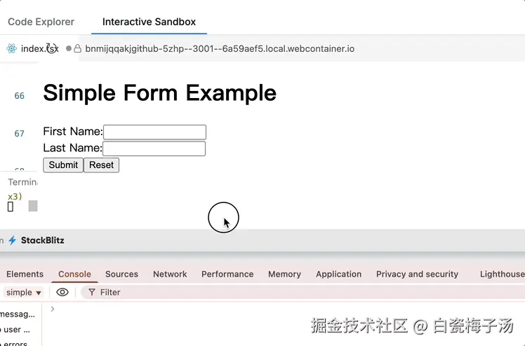Click the Terminal panel label
Screen dimensions: 525x346
point(22,182)
